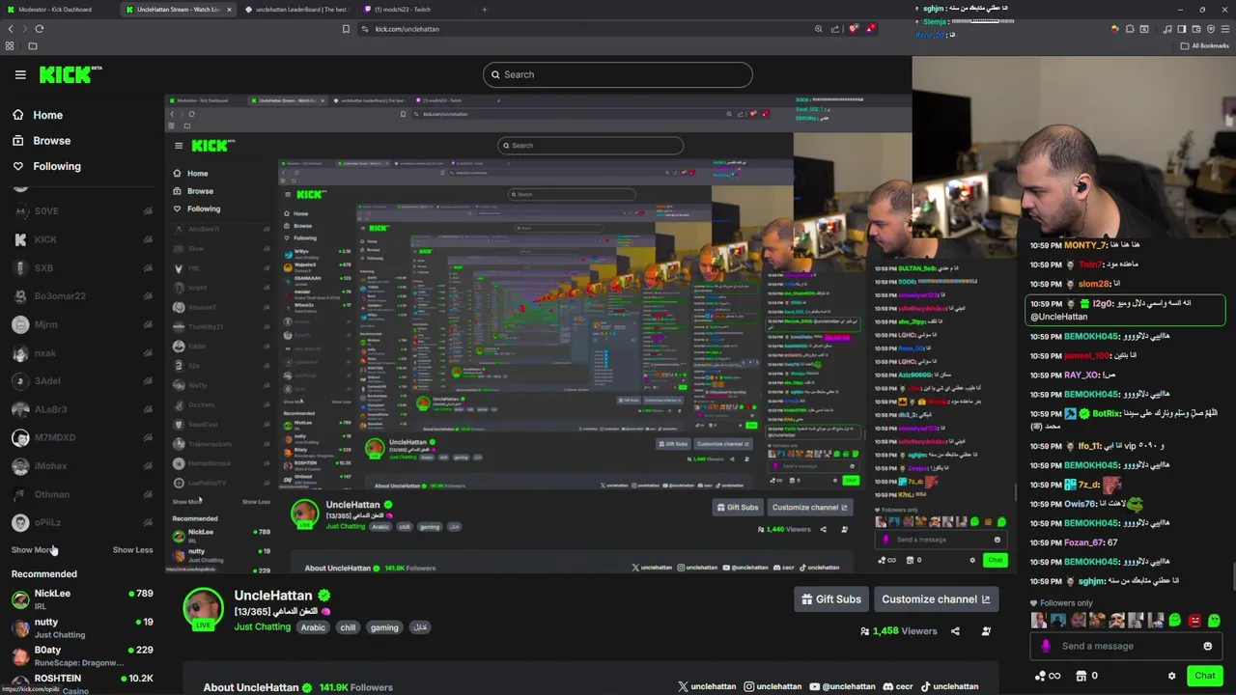Screen dimensions: 1236x695
Task: Open followed channel S0VE
Action: (81, 211)
